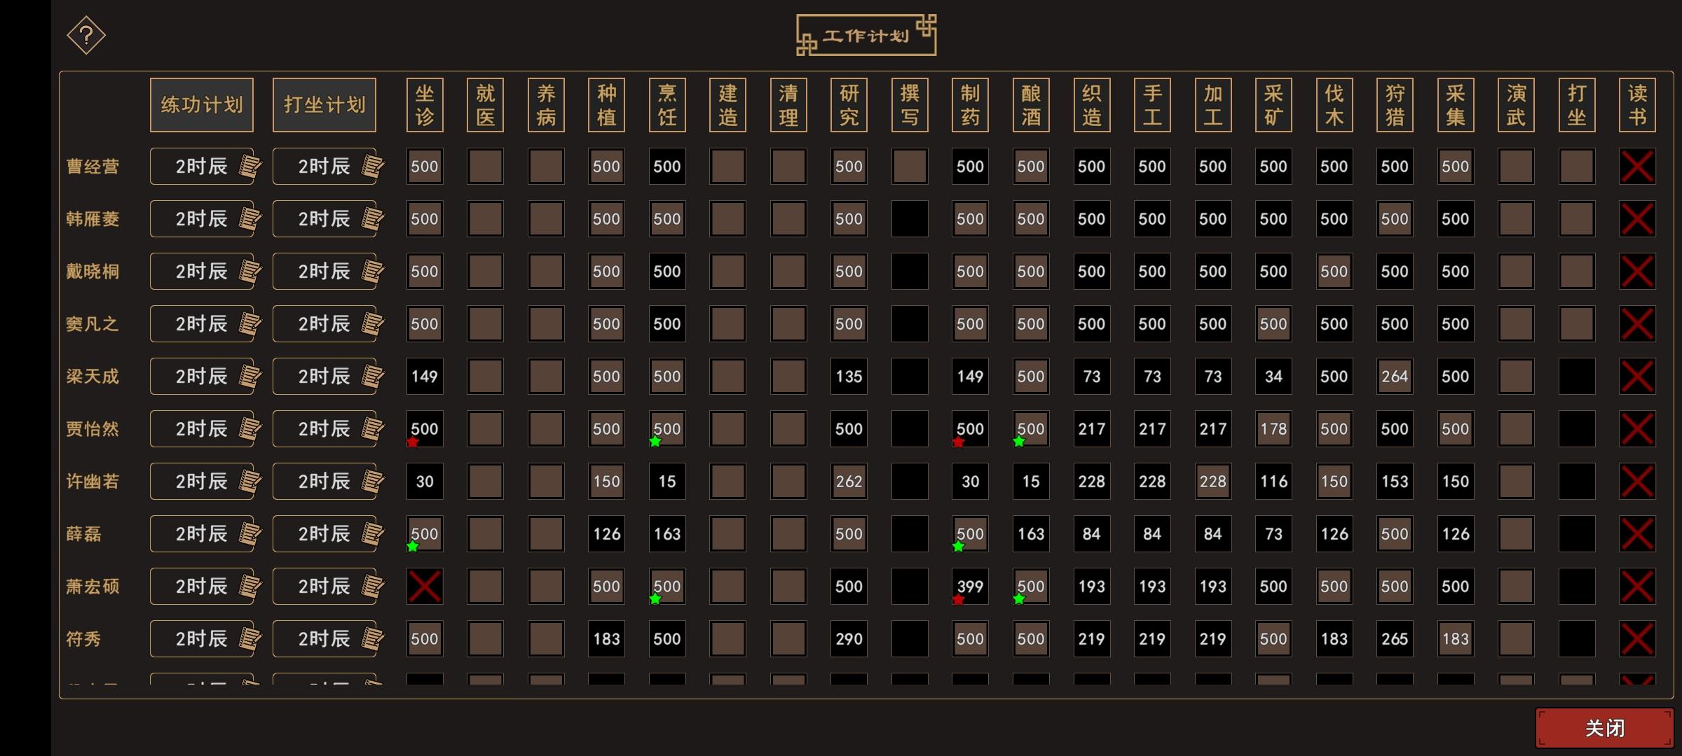Click the red X under 读书 for 符秀
Viewport: 1682px width, 756px height.
click(x=1637, y=639)
